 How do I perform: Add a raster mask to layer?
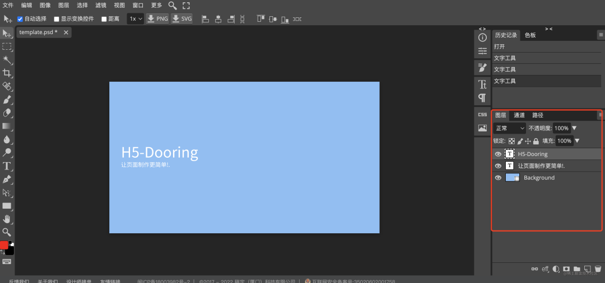[566, 269]
